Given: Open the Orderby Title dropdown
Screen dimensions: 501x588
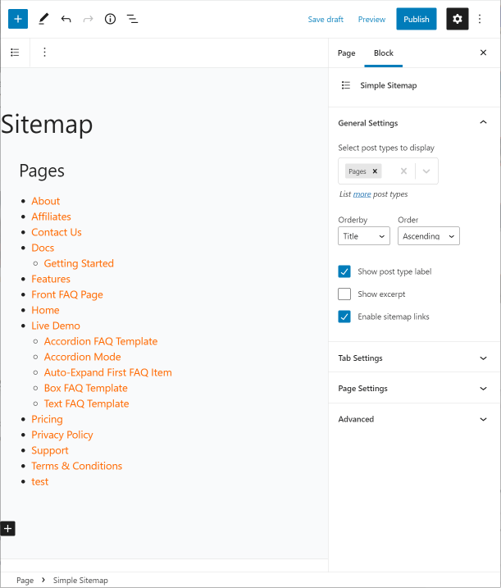Looking at the screenshot, I should [x=363, y=236].
